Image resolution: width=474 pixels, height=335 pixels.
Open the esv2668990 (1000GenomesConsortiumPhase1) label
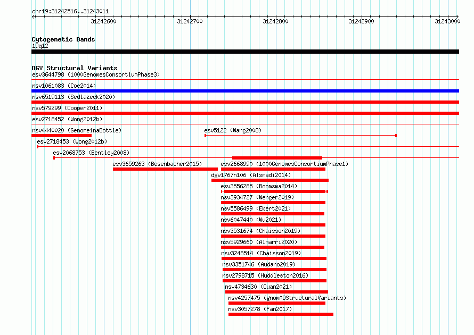[284, 164]
